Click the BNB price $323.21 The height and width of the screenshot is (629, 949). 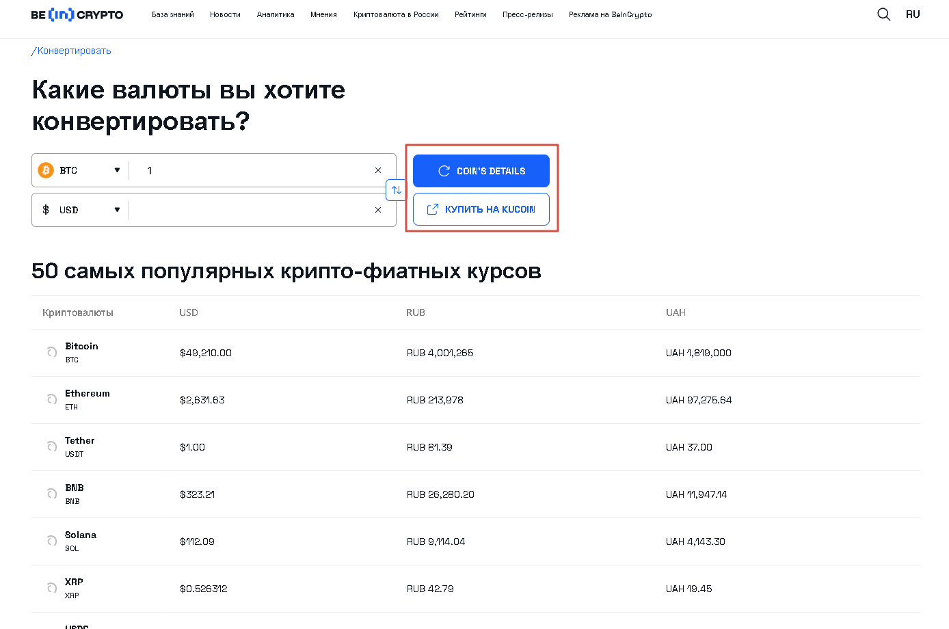(197, 494)
